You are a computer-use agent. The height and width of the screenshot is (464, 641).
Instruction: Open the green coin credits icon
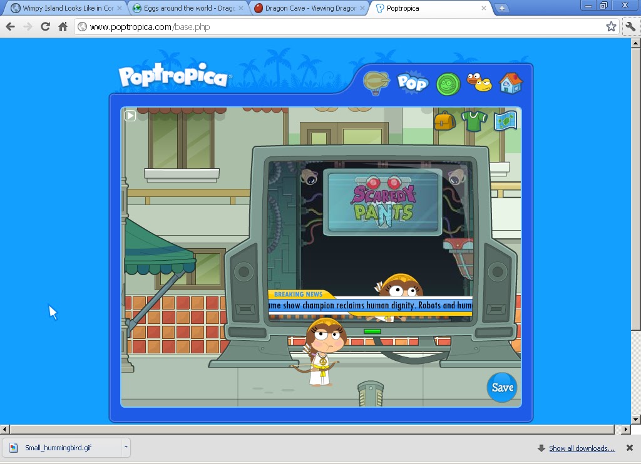[448, 84]
